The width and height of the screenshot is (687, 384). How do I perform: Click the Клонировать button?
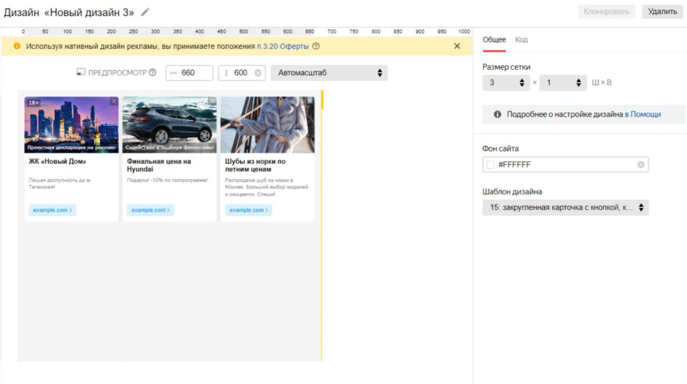[x=606, y=11]
